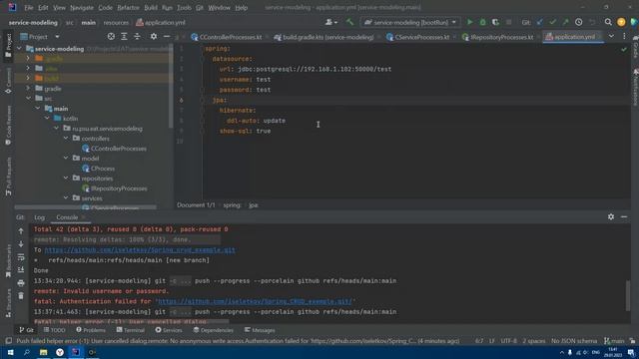Viewport: 639px width, 359px height.
Task: Hide the Git tool window panel
Action: 624,217
